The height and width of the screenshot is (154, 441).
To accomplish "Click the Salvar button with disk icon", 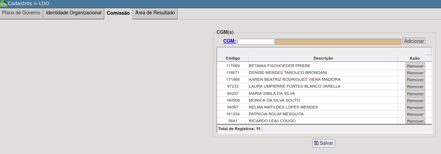I will 324,143.
